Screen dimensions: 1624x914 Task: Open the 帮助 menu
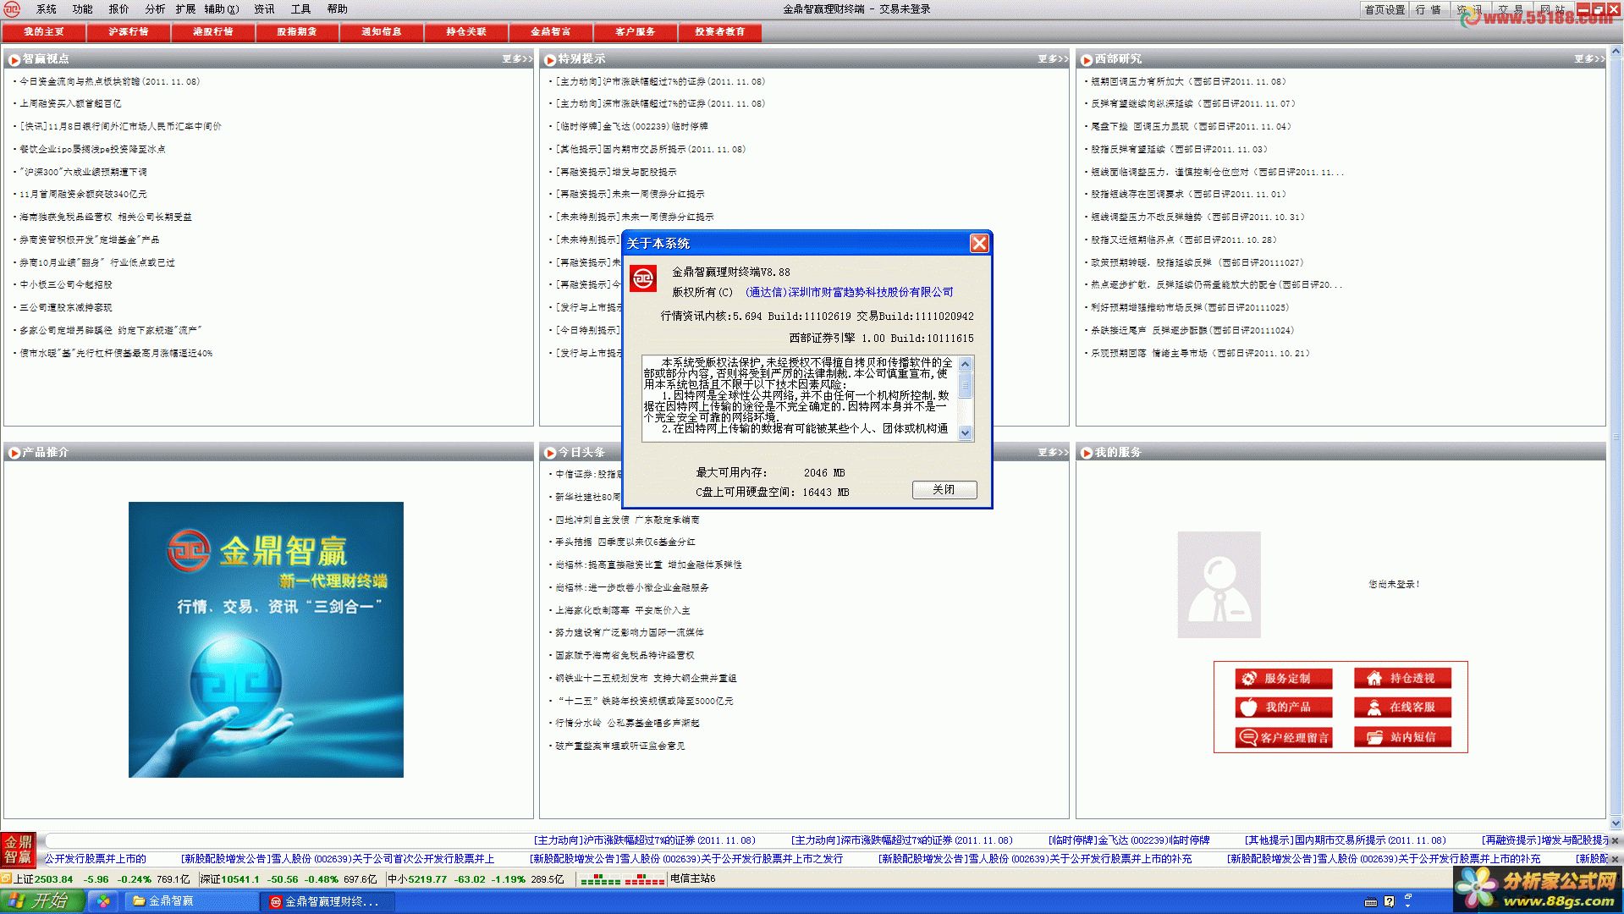[x=338, y=9]
